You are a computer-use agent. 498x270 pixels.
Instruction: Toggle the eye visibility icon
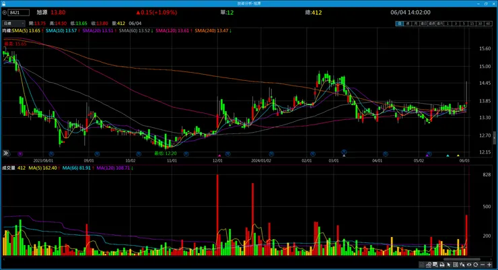(x=469, y=265)
